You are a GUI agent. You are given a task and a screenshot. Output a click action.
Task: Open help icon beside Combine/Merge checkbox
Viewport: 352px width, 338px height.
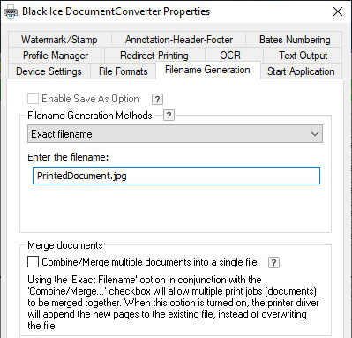[x=273, y=262]
